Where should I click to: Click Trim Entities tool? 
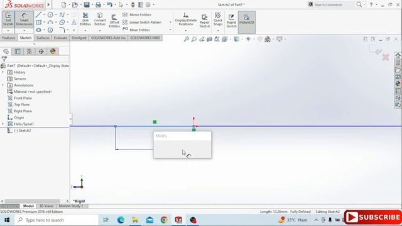point(85,19)
